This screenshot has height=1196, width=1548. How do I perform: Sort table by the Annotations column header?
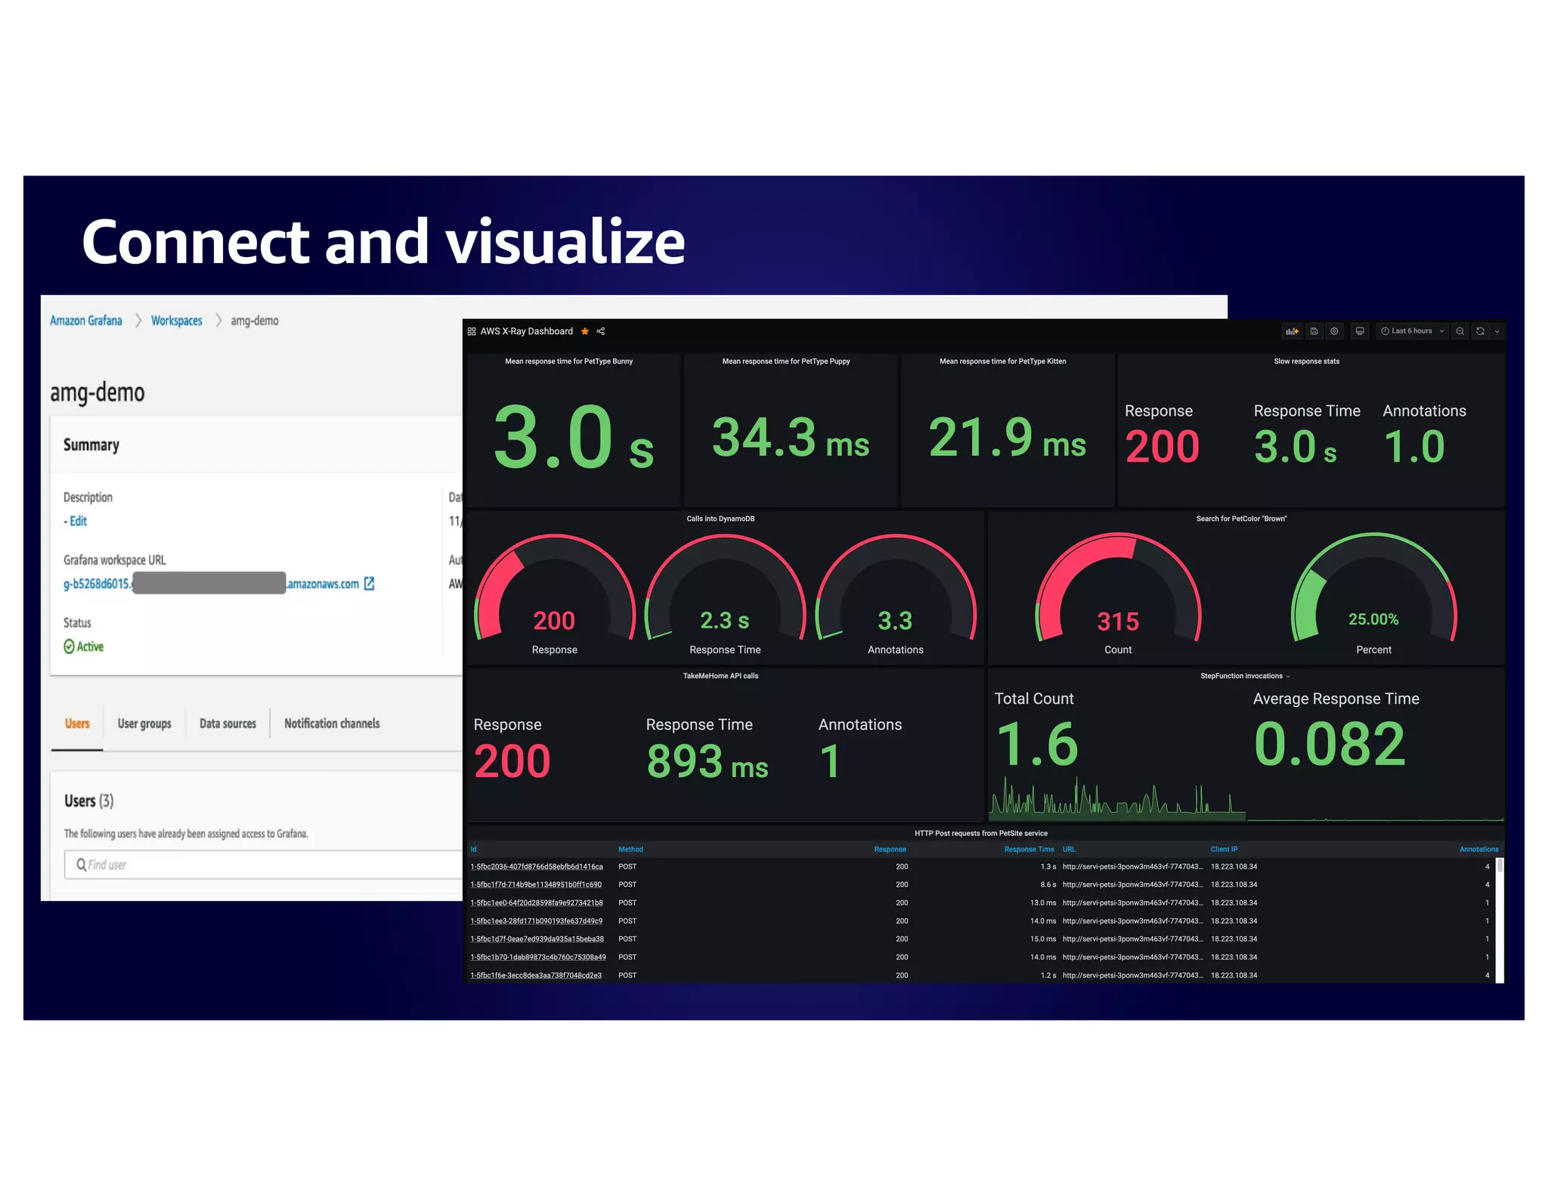(1478, 849)
